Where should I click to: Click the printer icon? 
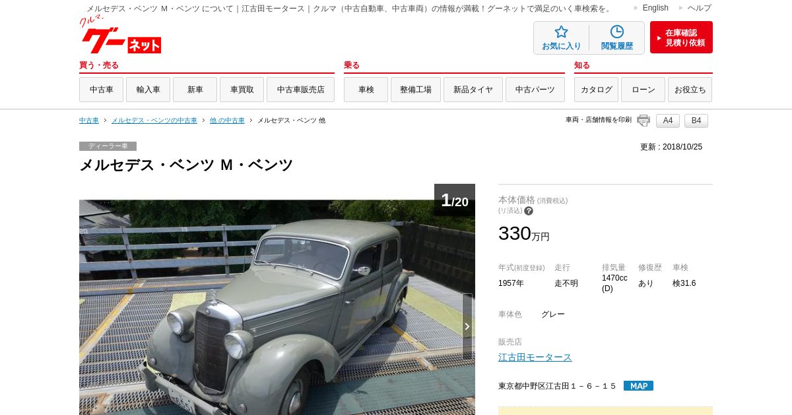(643, 121)
